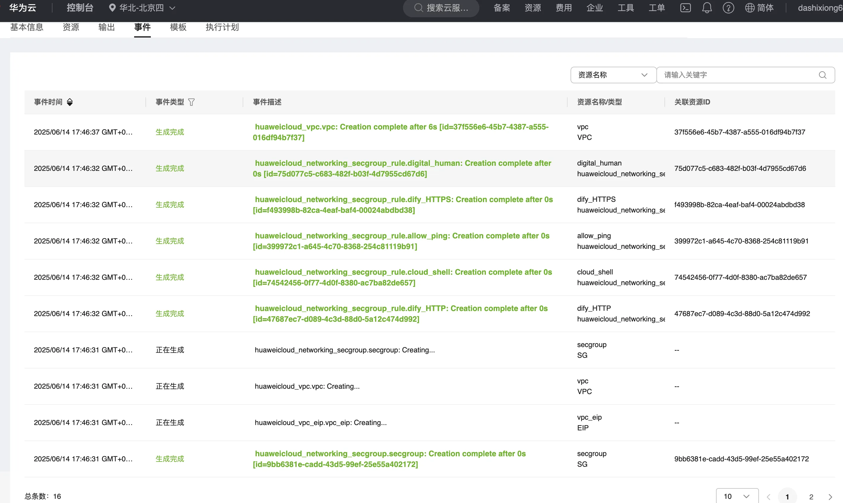Go to page 2
Screen dimensions: 843x503
[811, 496]
